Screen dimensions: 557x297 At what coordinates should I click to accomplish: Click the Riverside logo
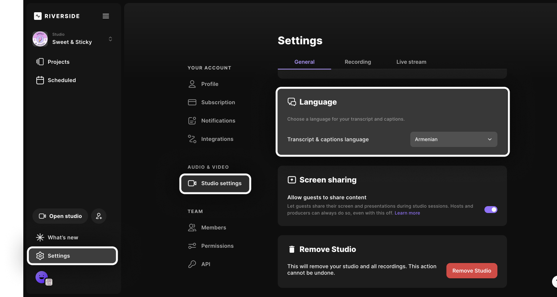(57, 16)
